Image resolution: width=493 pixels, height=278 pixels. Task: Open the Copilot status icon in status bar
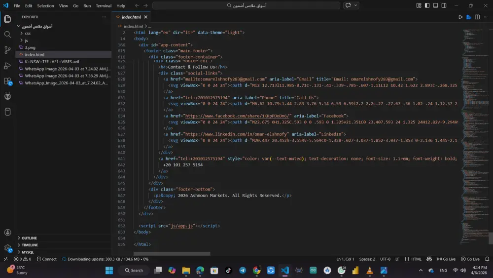coord(429,259)
